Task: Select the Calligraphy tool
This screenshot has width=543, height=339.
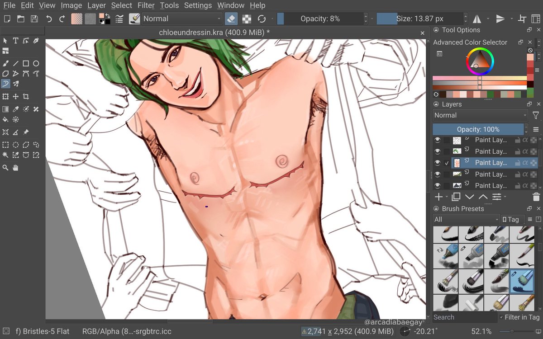Action: (36, 41)
